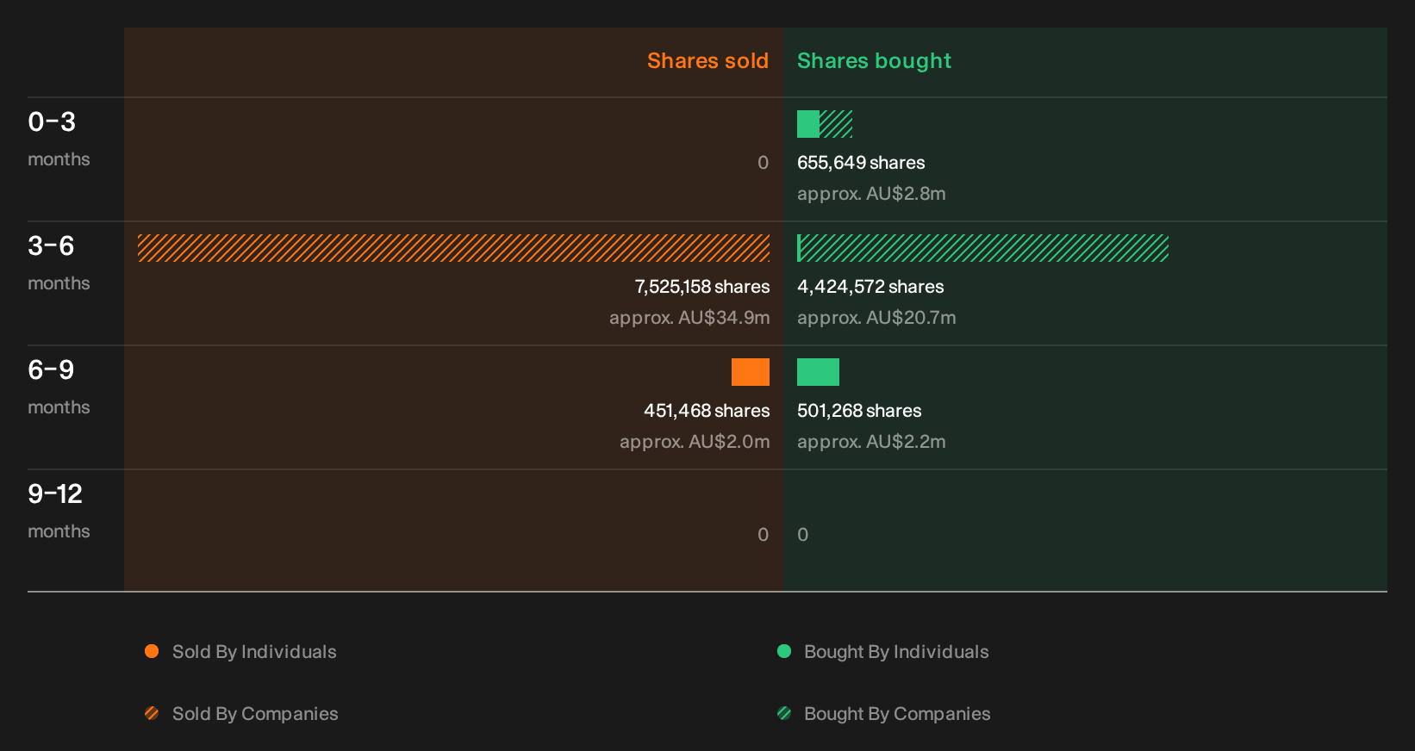Click the 0-3 months row label

click(x=59, y=139)
